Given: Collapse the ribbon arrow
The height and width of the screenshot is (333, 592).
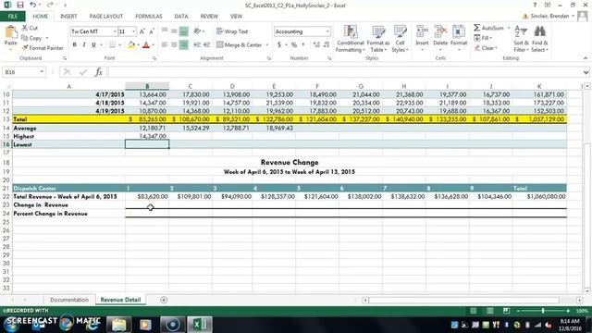Looking at the screenshot, I should (x=586, y=58).
